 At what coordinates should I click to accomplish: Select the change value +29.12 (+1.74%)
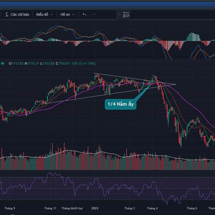pos(83,64)
